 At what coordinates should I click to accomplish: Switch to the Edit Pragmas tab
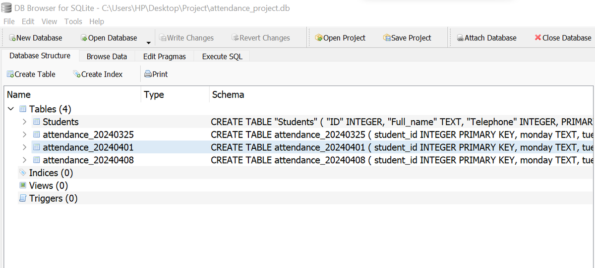(165, 56)
